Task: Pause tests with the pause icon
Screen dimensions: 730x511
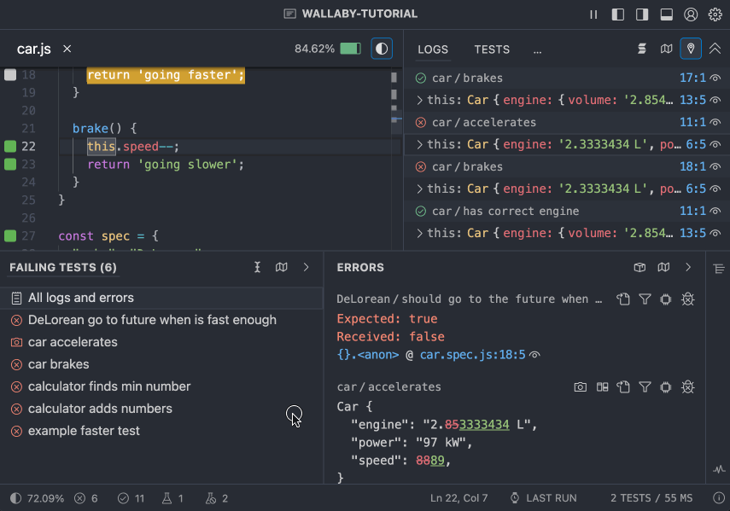Action: point(593,15)
